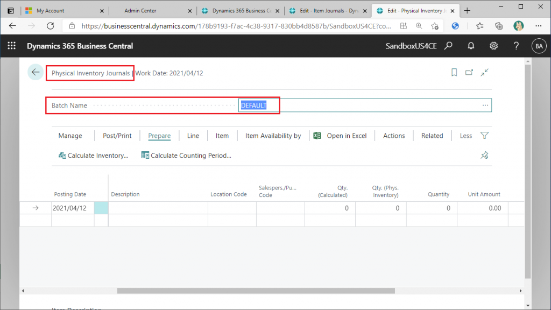Screen dimensions: 551x310
Task: Click the browser back button
Action: tap(13, 26)
